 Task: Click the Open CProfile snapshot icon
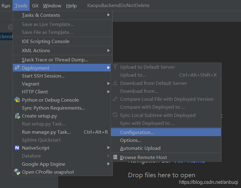click(17, 172)
